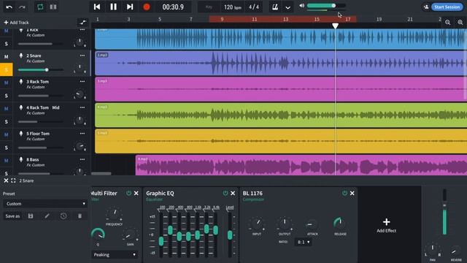Select the 2.mp3 region on Snare track
The width and height of the screenshot is (467, 263).
coord(280,64)
